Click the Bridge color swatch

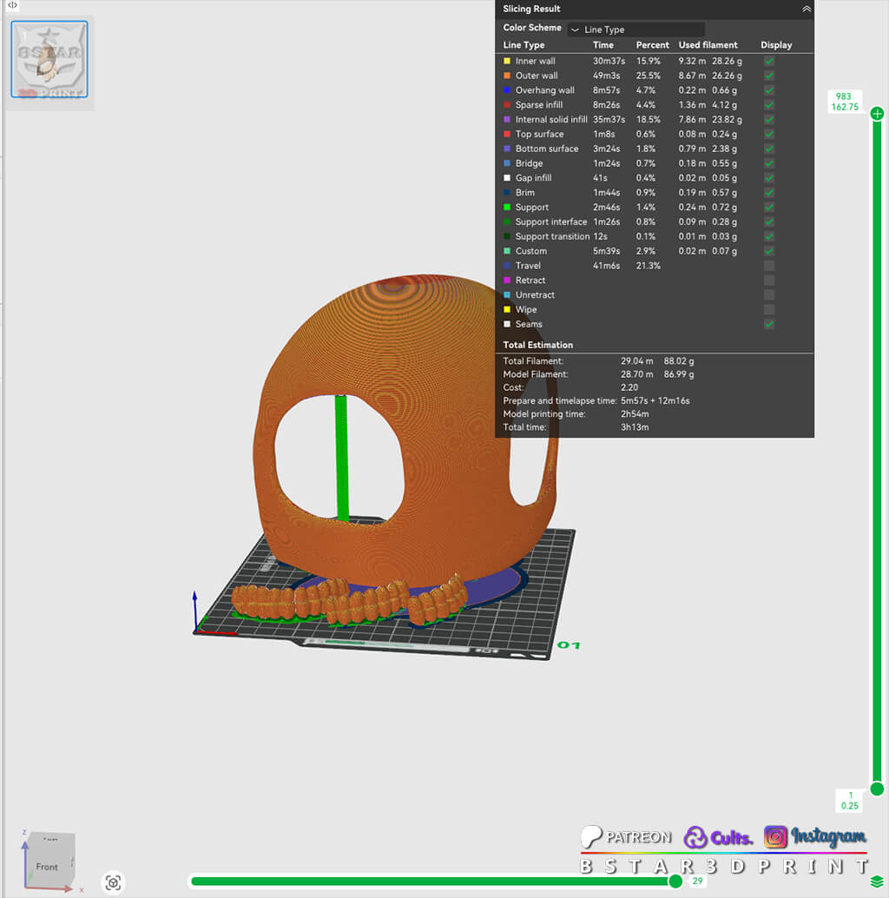coord(507,163)
